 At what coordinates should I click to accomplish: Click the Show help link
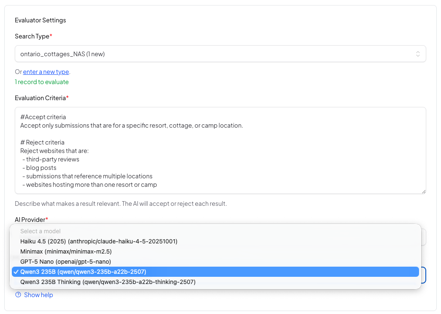click(x=38, y=295)
